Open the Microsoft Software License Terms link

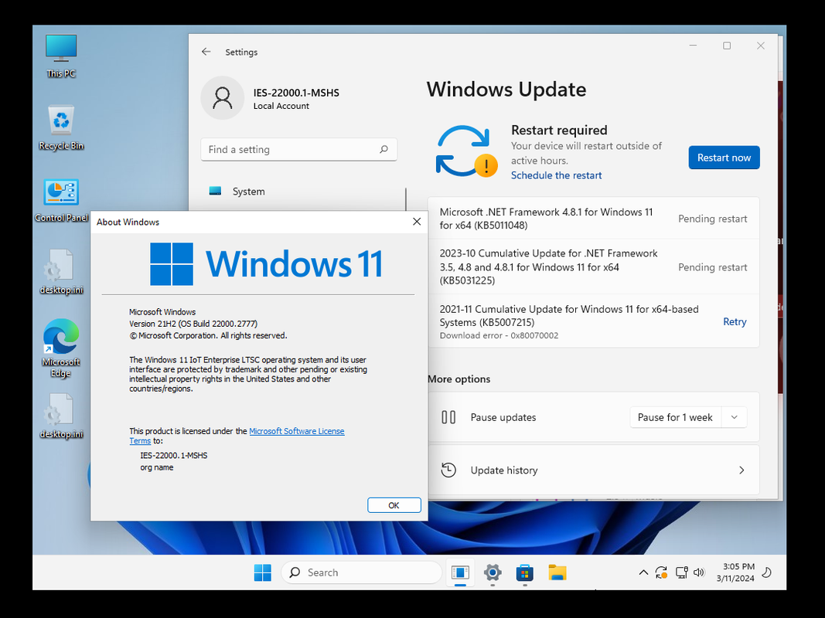(x=297, y=431)
